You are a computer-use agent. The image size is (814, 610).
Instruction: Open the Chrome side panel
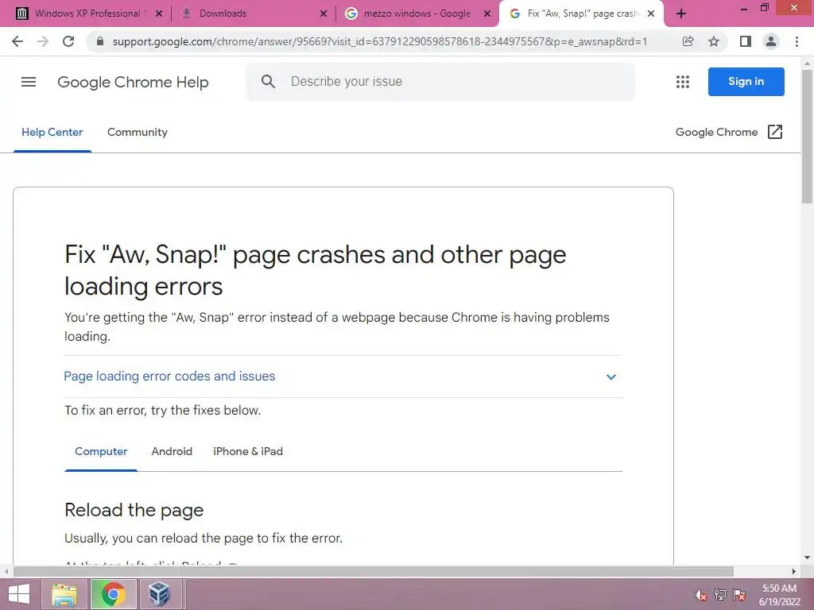pos(746,41)
